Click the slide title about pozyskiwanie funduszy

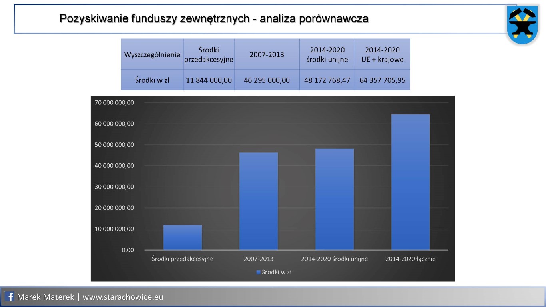214,18
